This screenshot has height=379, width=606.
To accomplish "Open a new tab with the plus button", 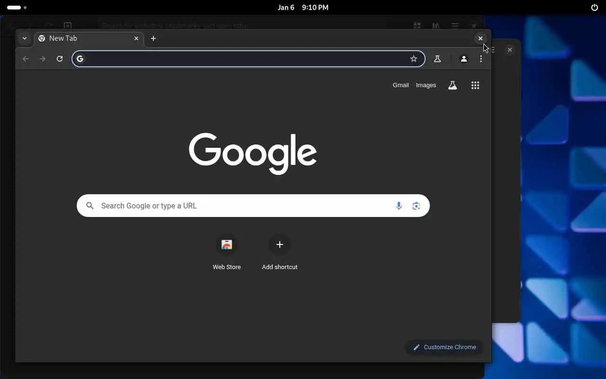I will (153, 38).
